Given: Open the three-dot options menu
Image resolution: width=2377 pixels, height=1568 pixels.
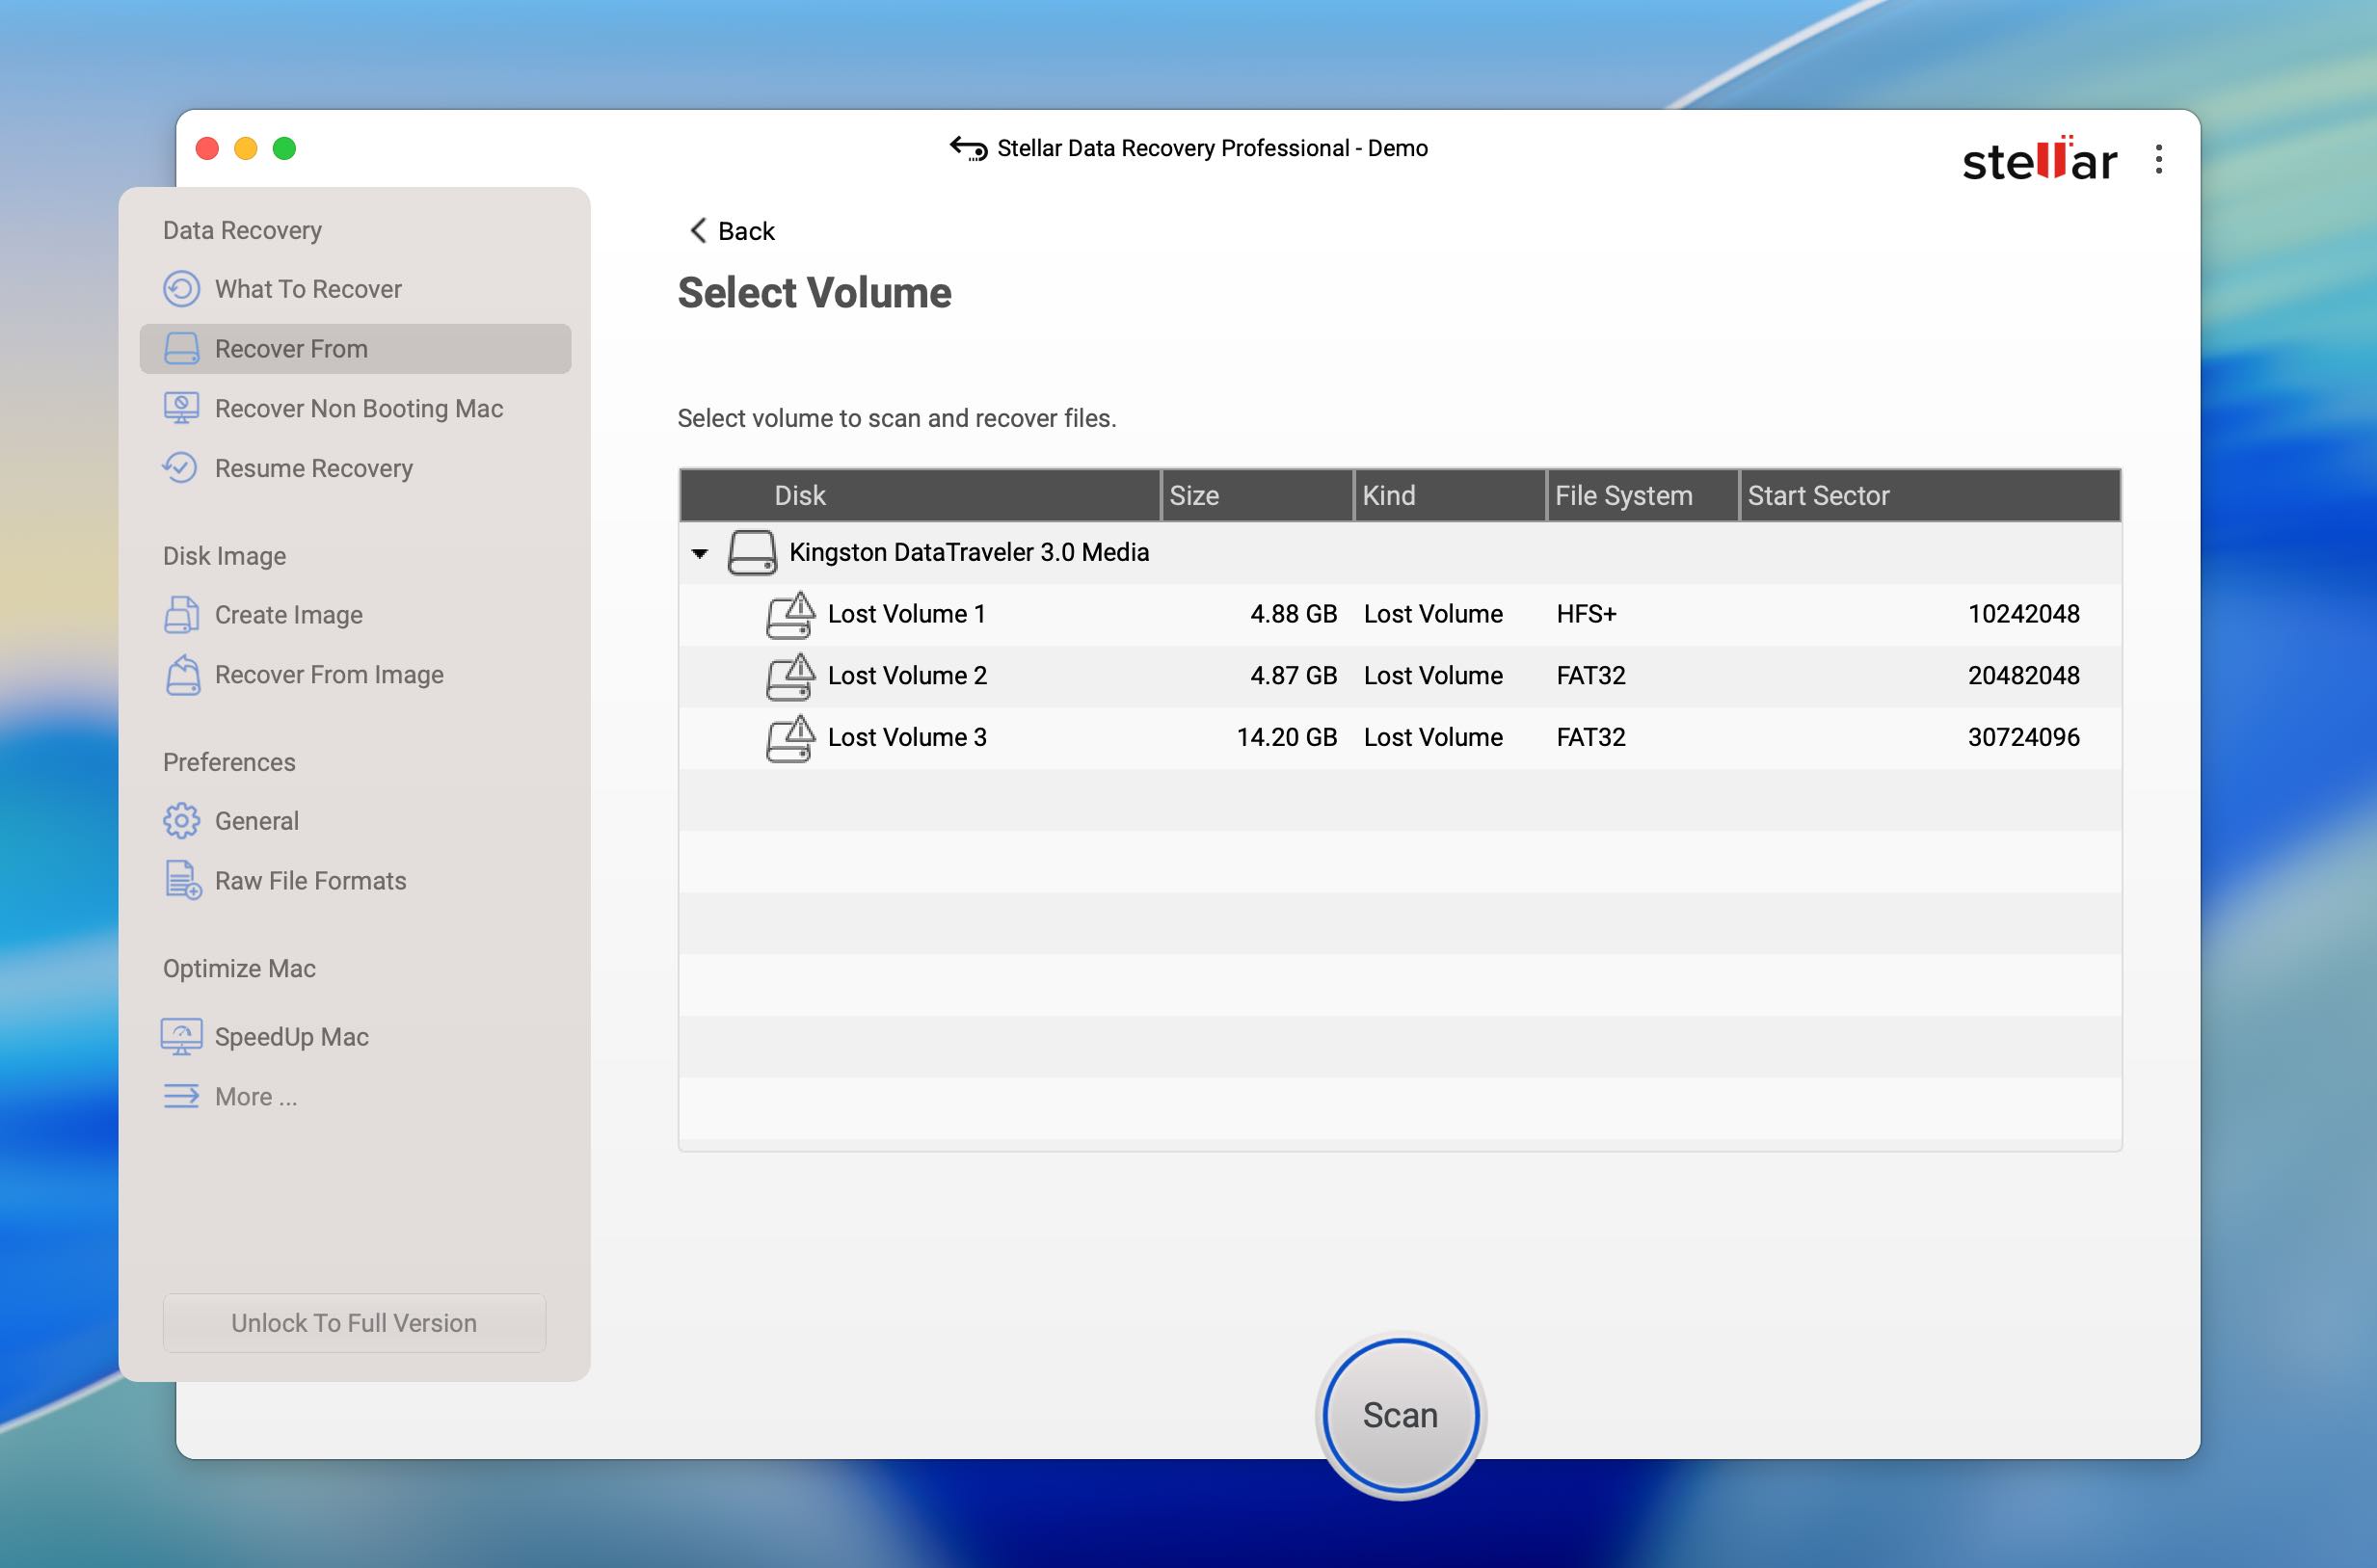Looking at the screenshot, I should point(2159,160).
